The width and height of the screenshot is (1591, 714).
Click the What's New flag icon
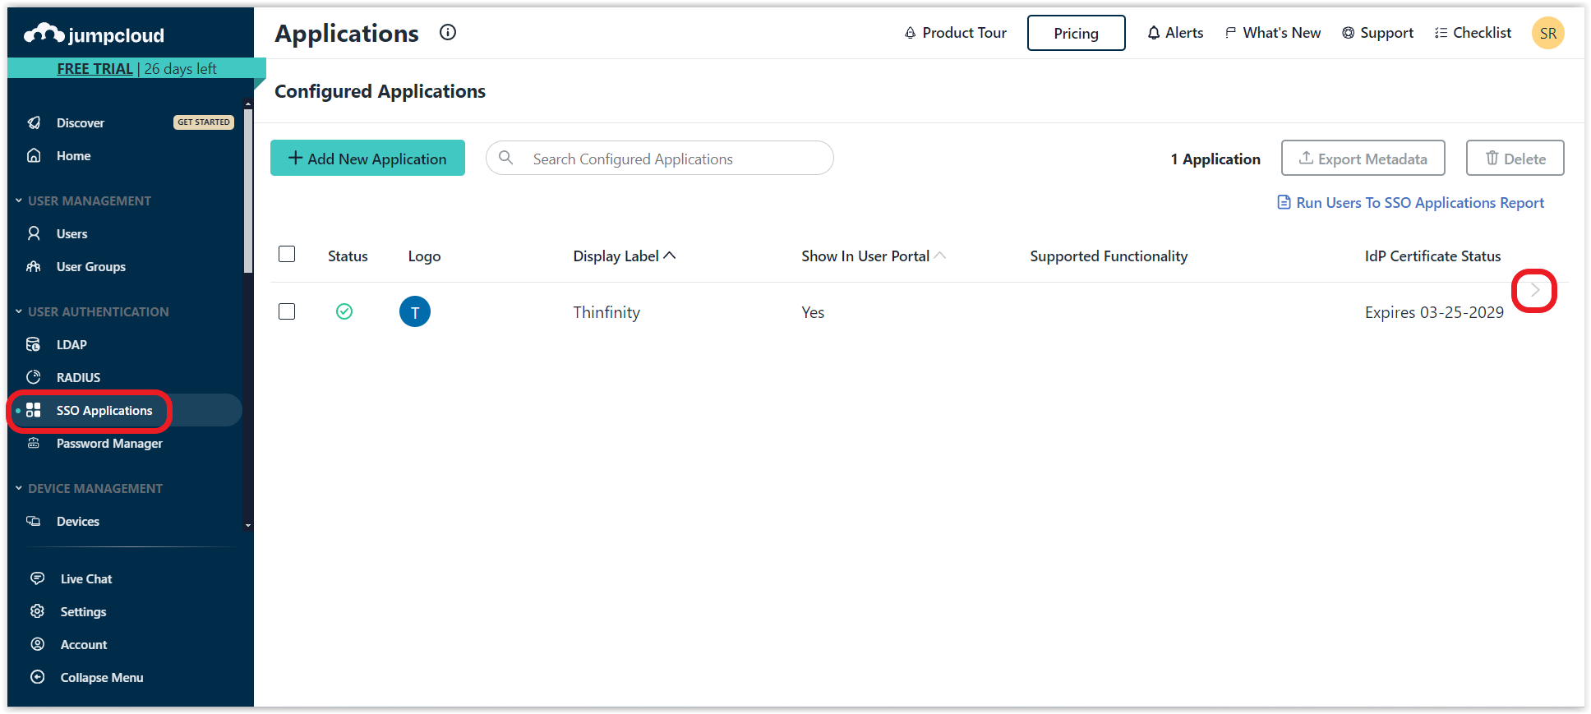pyautogui.click(x=1230, y=33)
